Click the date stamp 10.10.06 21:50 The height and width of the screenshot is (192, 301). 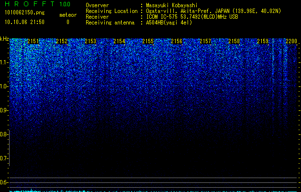pyautogui.click(x=24, y=22)
